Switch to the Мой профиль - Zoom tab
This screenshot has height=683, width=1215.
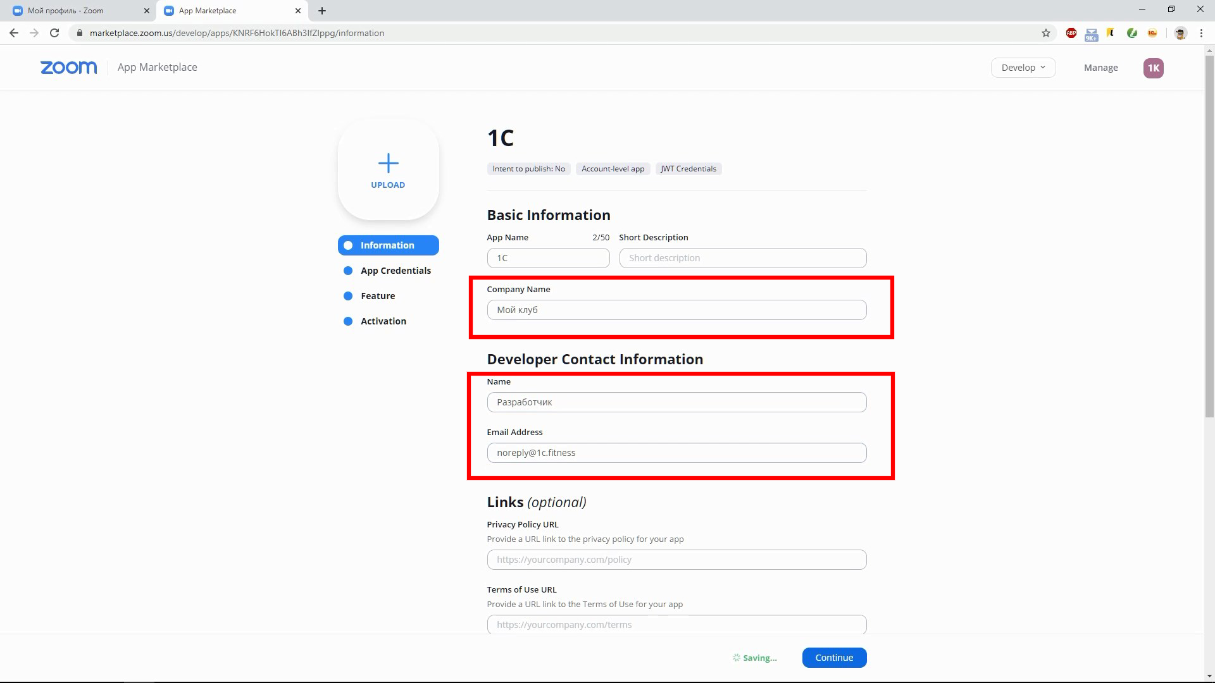(78, 11)
